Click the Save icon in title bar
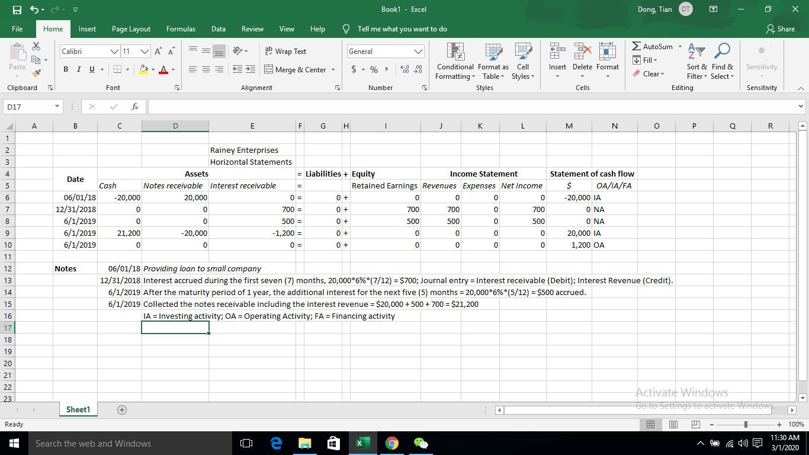The image size is (809, 455). tap(17, 9)
